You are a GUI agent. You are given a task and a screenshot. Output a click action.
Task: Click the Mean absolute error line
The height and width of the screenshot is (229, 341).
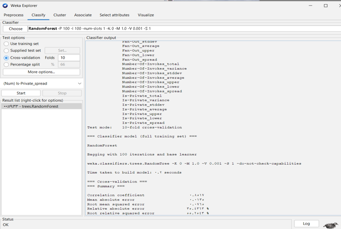[x=146, y=200]
